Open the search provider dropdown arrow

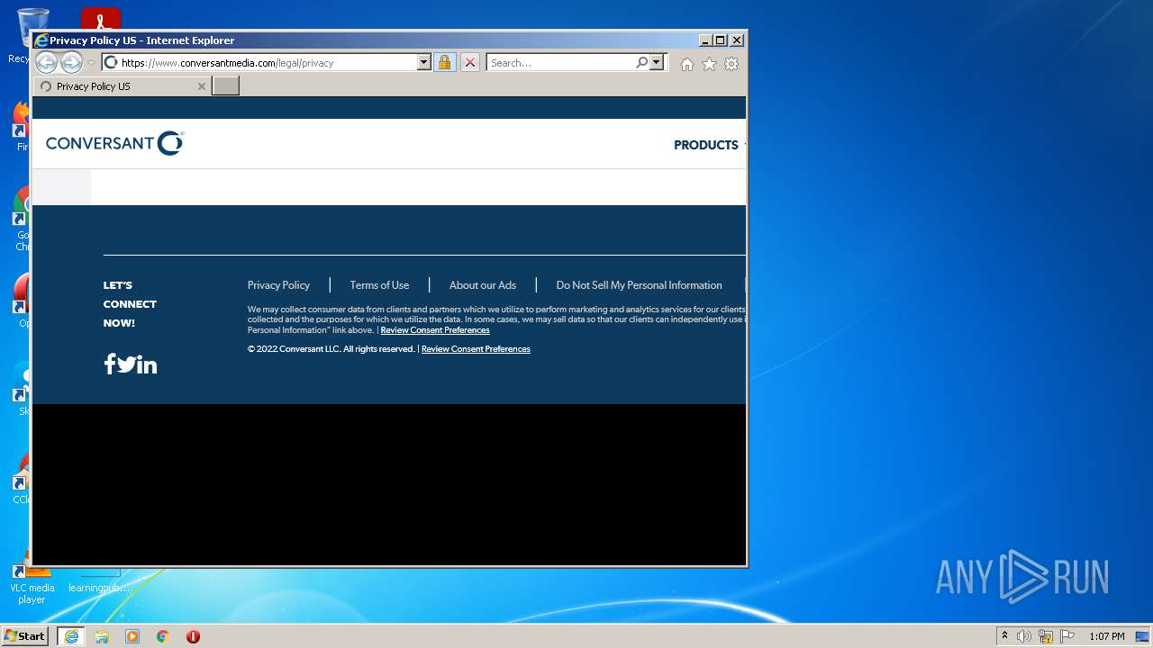point(657,63)
